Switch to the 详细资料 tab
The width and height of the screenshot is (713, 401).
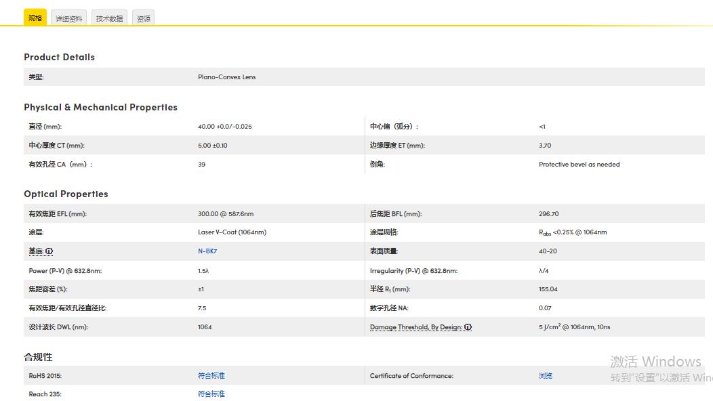[69, 19]
